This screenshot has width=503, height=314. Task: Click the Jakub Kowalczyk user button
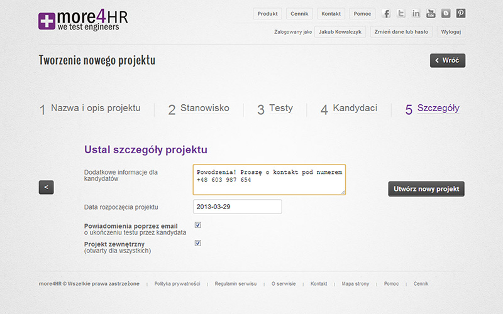coord(340,32)
